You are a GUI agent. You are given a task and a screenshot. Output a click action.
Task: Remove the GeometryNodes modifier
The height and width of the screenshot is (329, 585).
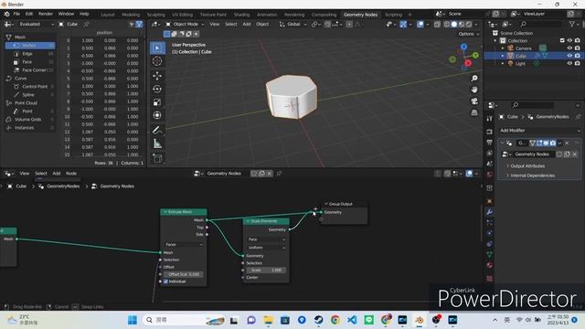click(567, 143)
